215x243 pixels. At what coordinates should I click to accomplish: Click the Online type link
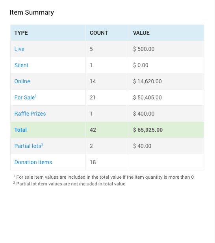coord(22,81)
